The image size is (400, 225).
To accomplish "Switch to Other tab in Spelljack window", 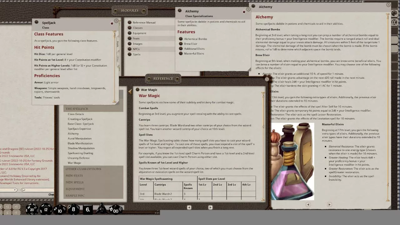I will tap(117, 58).
